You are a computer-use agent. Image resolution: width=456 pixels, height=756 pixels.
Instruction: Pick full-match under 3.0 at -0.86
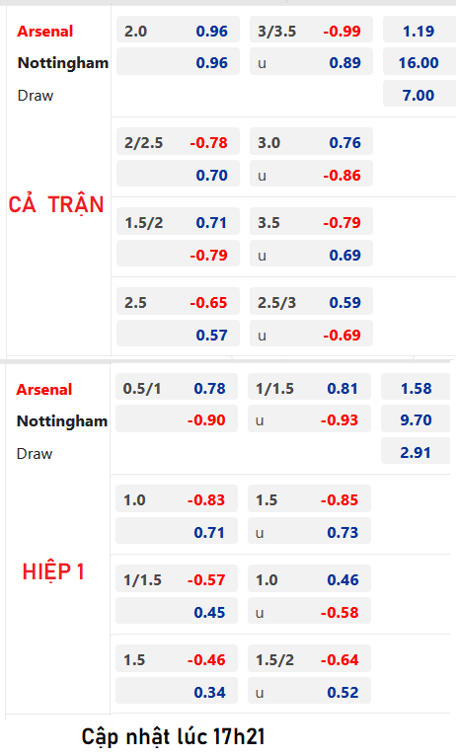(311, 175)
